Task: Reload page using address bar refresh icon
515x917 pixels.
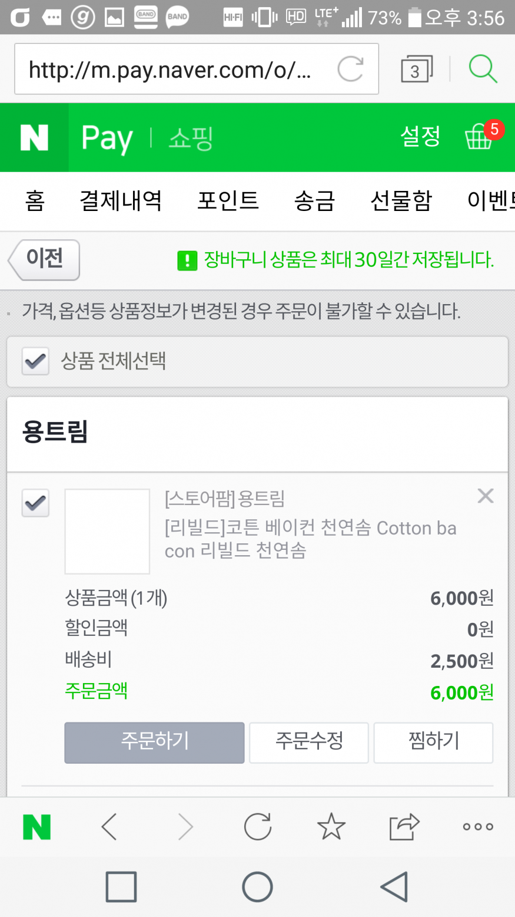Action: (x=350, y=70)
